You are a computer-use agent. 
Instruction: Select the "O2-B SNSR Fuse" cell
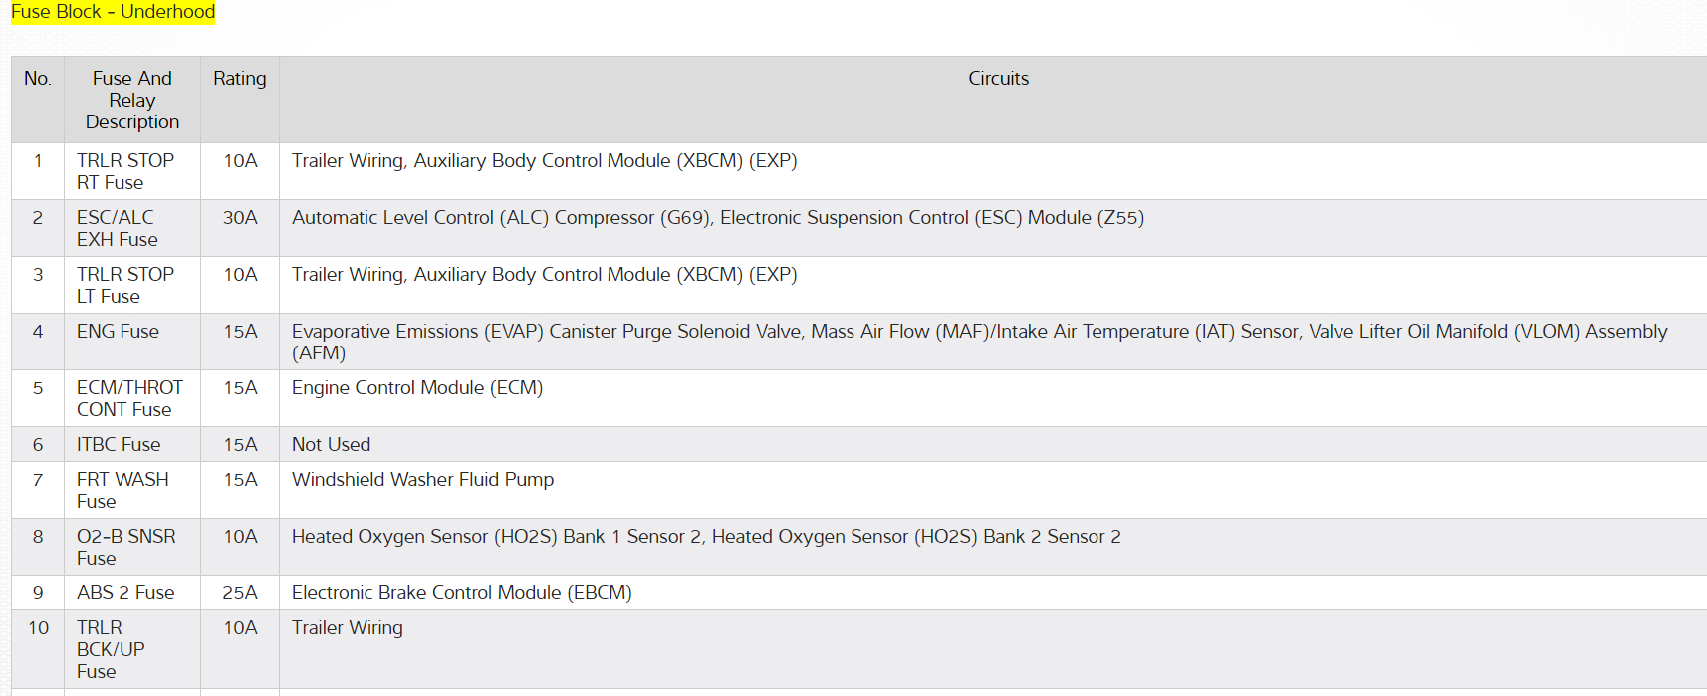pyautogui.click(x=126, y=547)
